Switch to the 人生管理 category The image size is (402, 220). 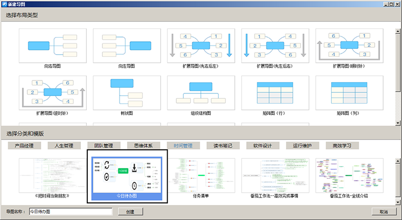64,145
